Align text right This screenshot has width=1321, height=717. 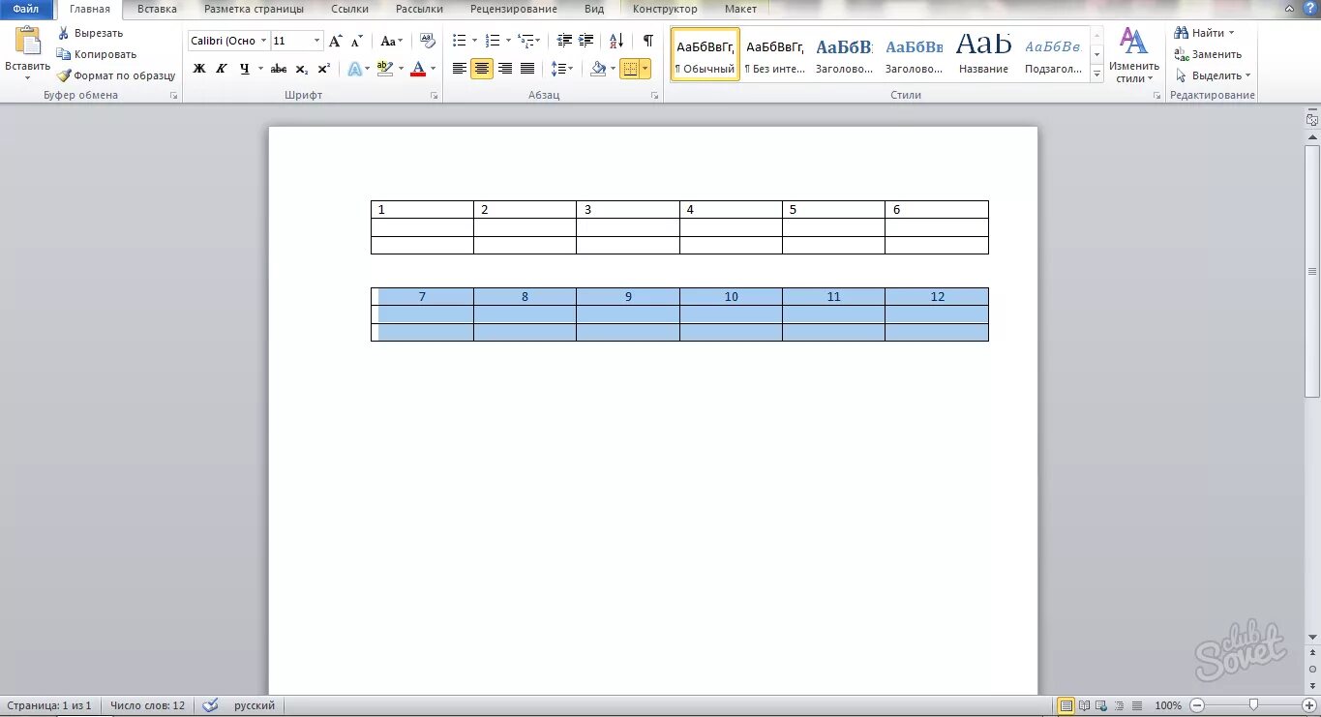(504, 69)
